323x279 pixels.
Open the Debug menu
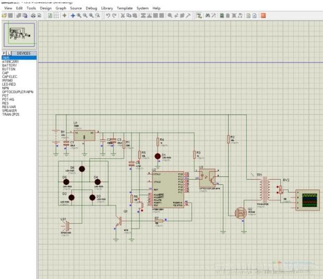coord(91,8)
